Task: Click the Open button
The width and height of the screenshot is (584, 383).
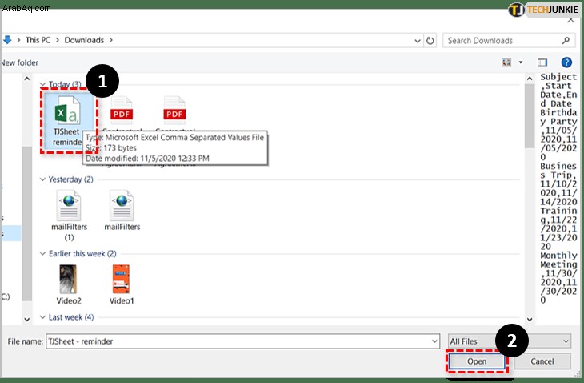Action: click(x=477, y=361)
